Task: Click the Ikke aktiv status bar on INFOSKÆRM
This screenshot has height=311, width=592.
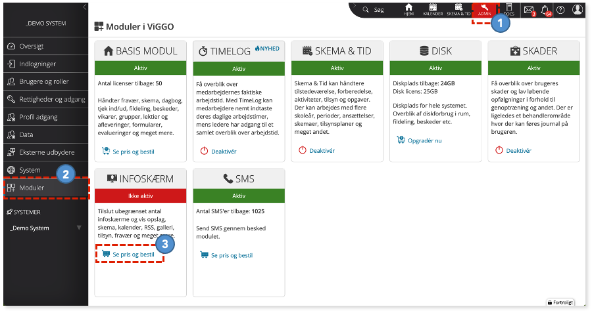Action: (141, 196)
